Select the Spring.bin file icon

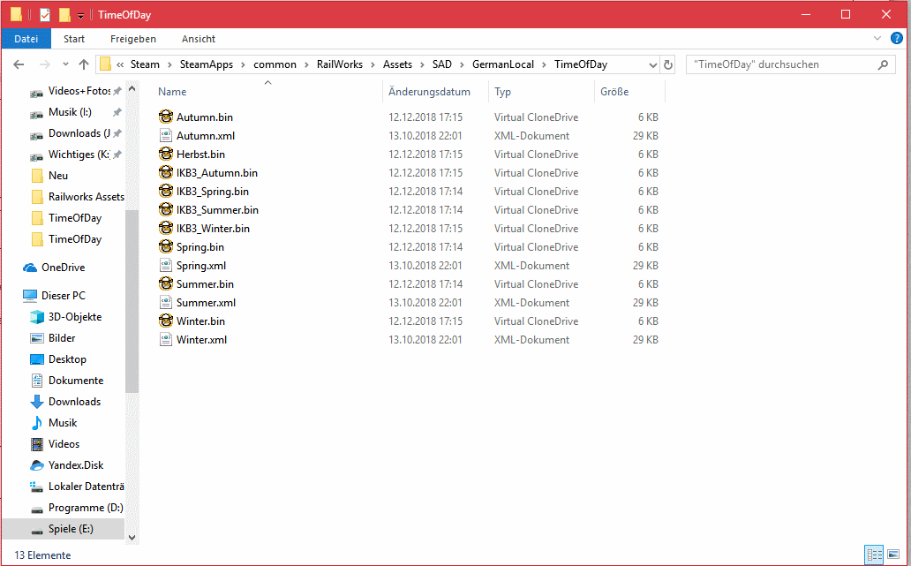pyautogui.click(x=166, y=247)
